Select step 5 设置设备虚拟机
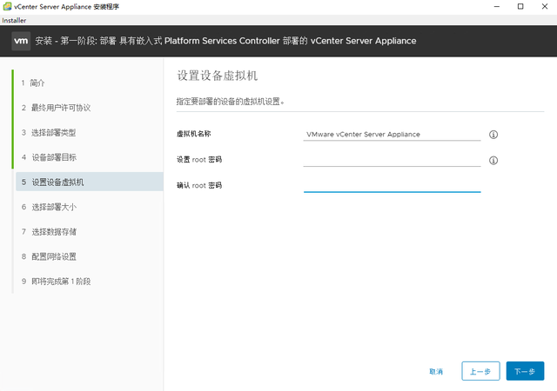557x391 pixels. pos(90,182)
